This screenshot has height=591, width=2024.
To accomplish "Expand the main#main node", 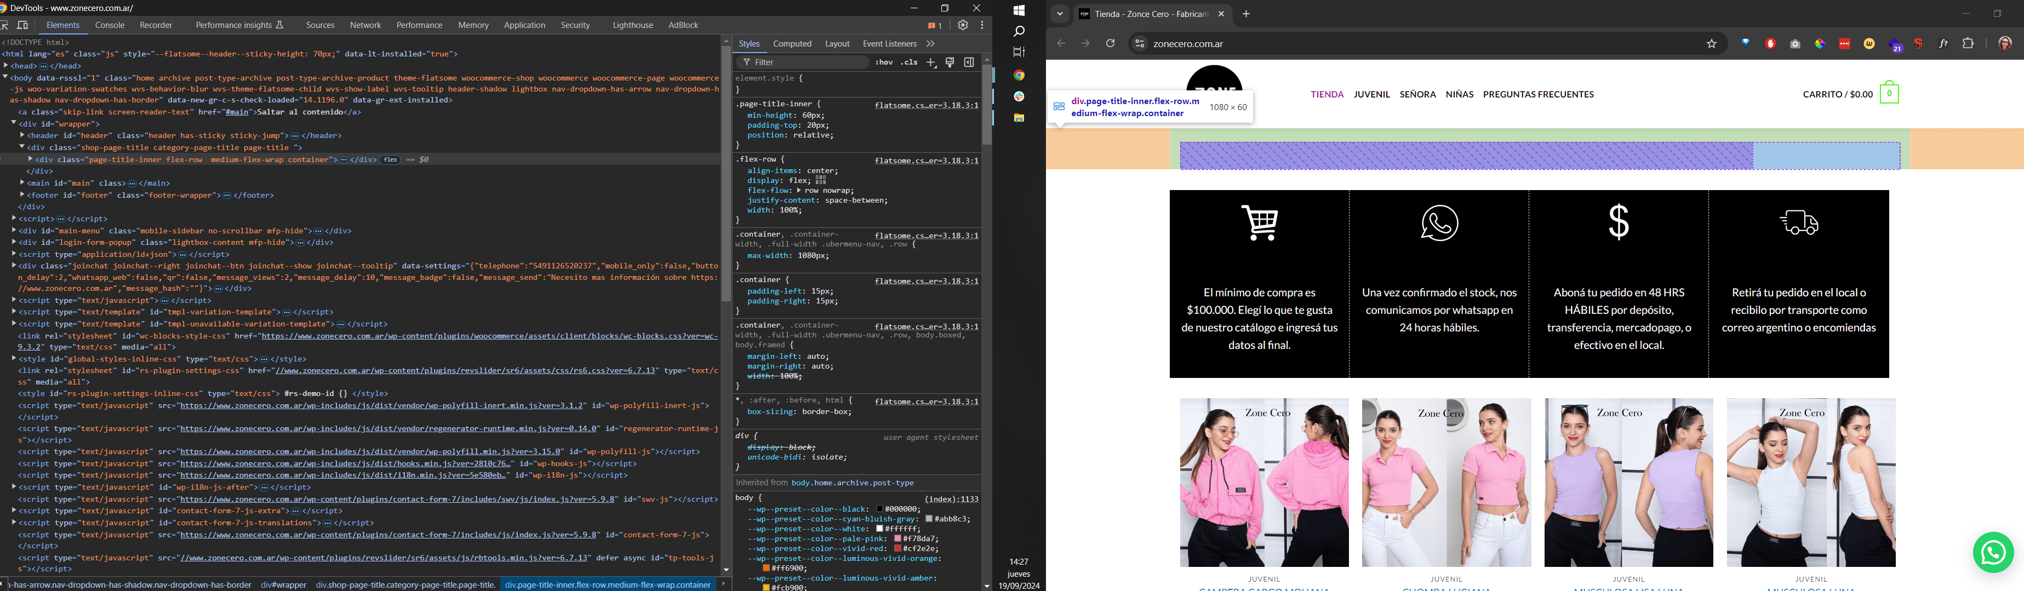I will tap(23, 183).
